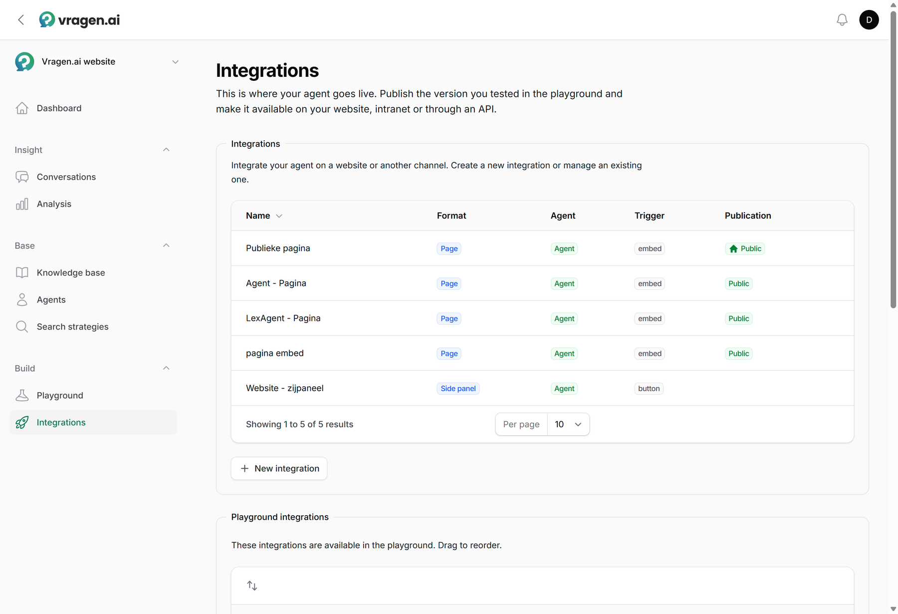This screenshot has width=898, height=614.
Task: Click the Agents person icon
Action: coord(22,300)
